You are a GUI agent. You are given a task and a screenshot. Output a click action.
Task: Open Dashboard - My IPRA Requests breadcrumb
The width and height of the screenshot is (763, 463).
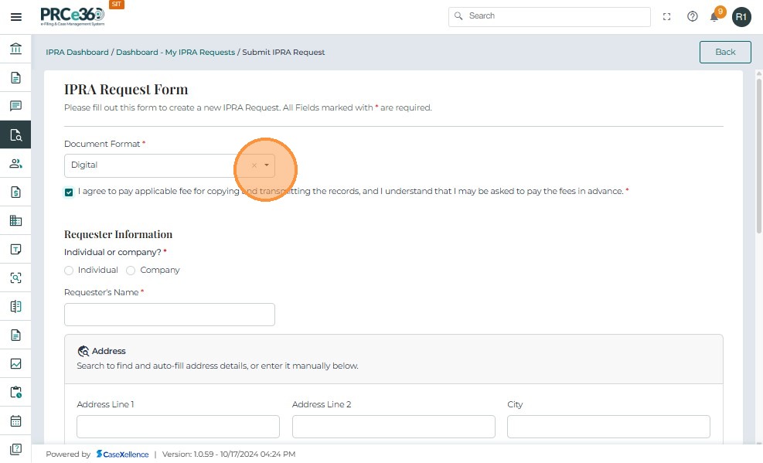[x=175, y=53]
